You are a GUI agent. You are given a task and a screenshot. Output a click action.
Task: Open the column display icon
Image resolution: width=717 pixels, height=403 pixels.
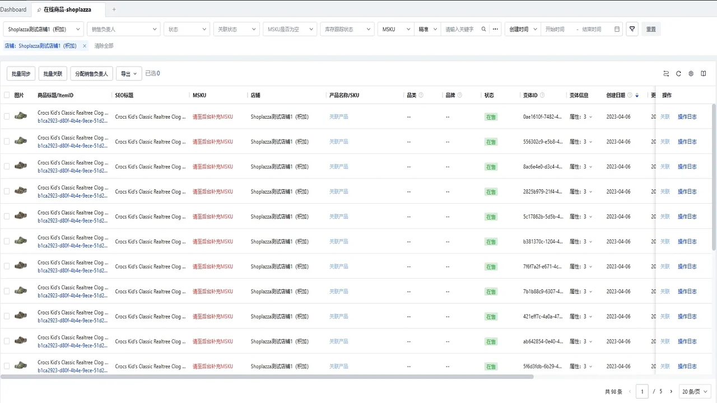click(704, 73)
